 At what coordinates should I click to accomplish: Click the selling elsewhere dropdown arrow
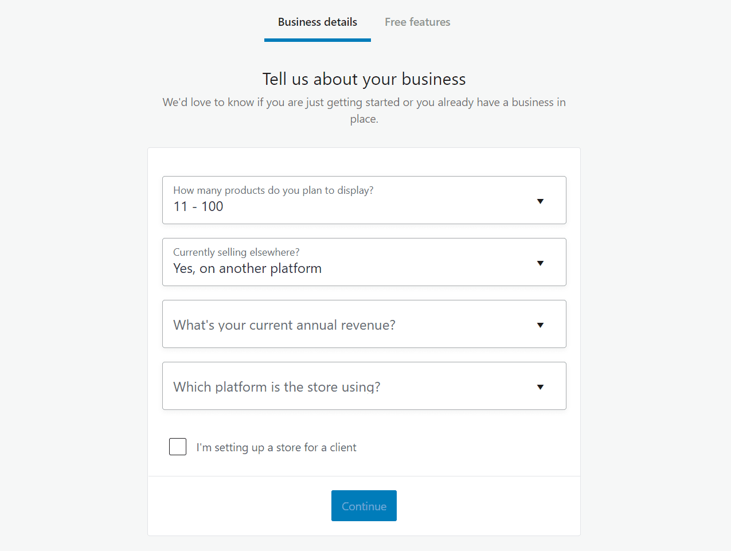[540, 263]
